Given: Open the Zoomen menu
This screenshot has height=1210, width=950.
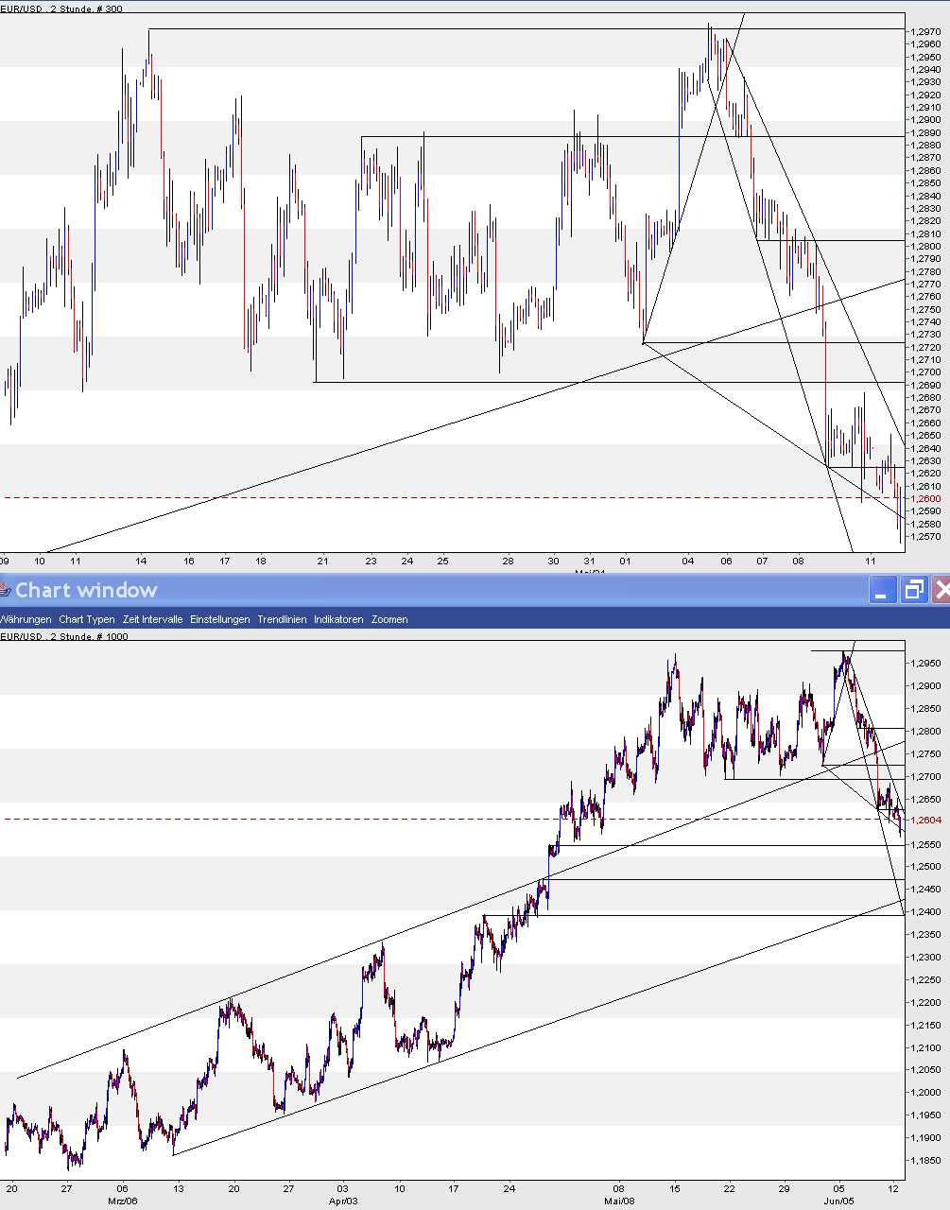Looking at the screenshot, I should point(389,619).
